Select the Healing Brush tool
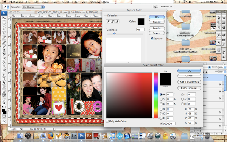The image size is (227, 142). point(4,42)
